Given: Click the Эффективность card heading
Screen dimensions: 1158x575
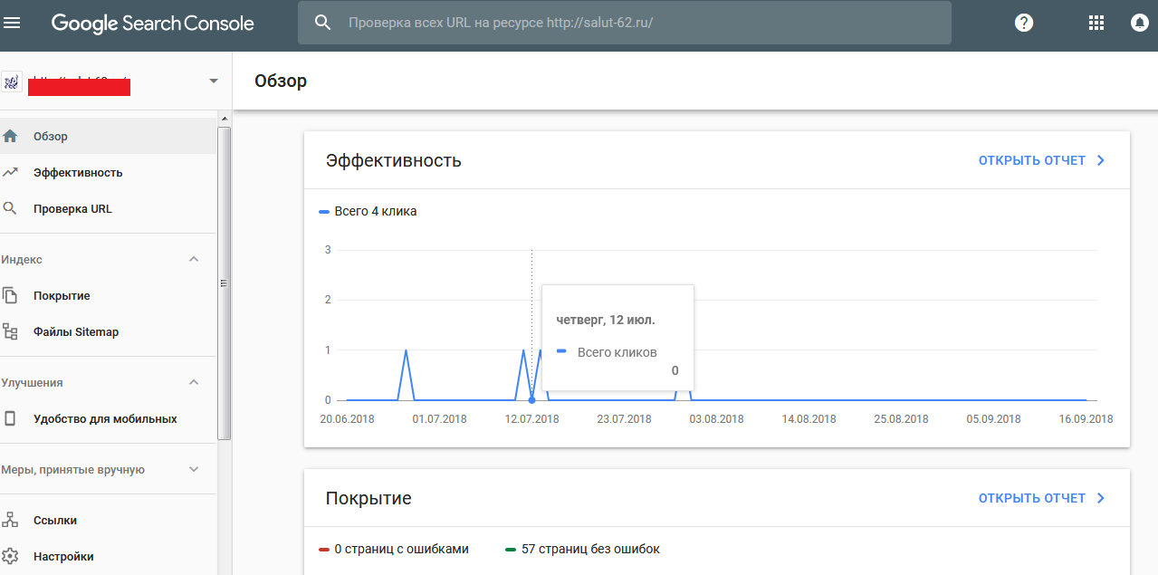Looking at the screenshot, I should 393,160.
